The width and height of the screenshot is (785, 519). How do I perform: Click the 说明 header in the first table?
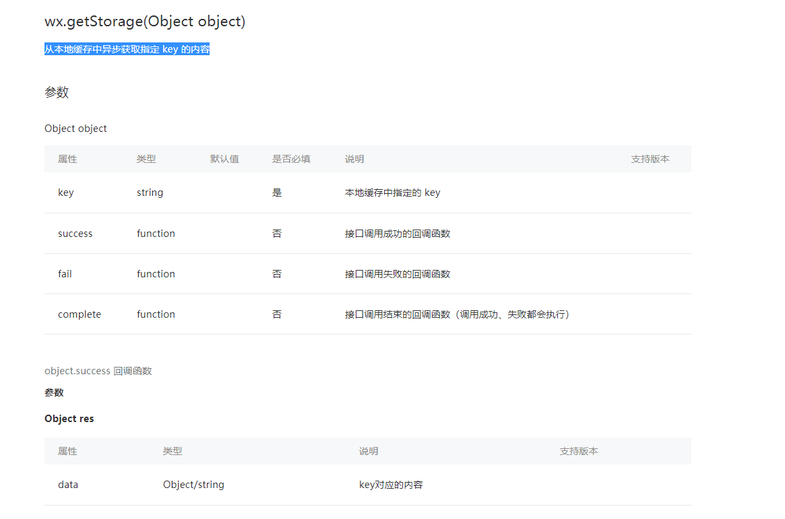point(354,159)
